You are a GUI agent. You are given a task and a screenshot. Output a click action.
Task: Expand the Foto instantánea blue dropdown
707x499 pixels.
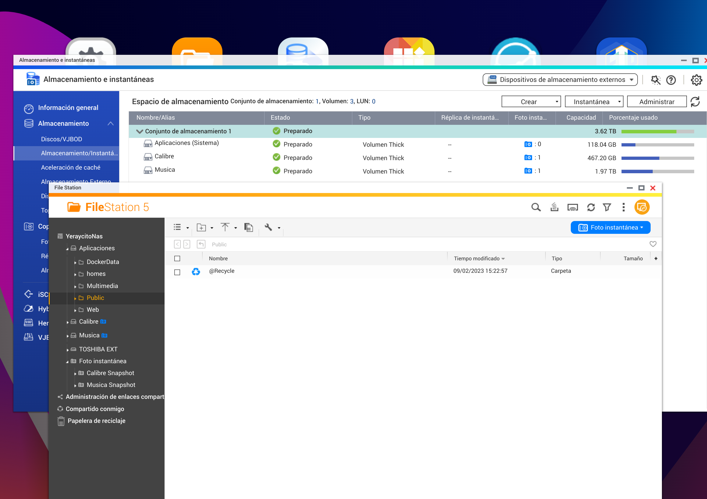click(610, 227)
